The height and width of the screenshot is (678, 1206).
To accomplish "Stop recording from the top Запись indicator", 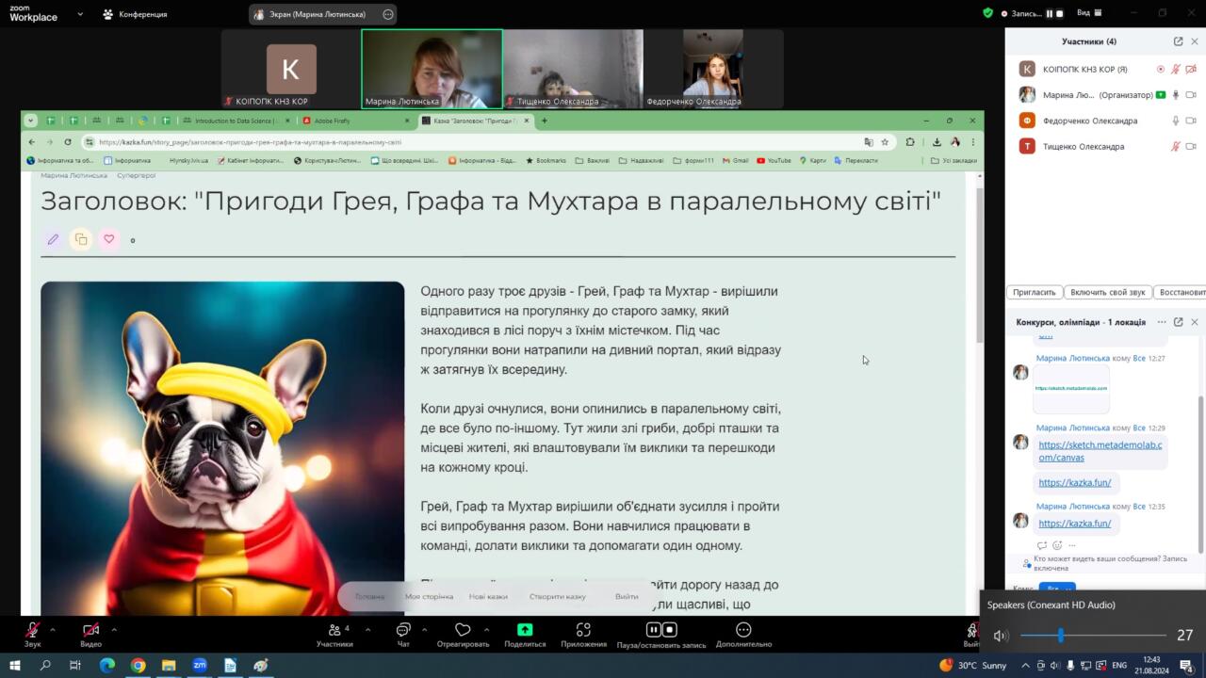I will click(1061, 13).
